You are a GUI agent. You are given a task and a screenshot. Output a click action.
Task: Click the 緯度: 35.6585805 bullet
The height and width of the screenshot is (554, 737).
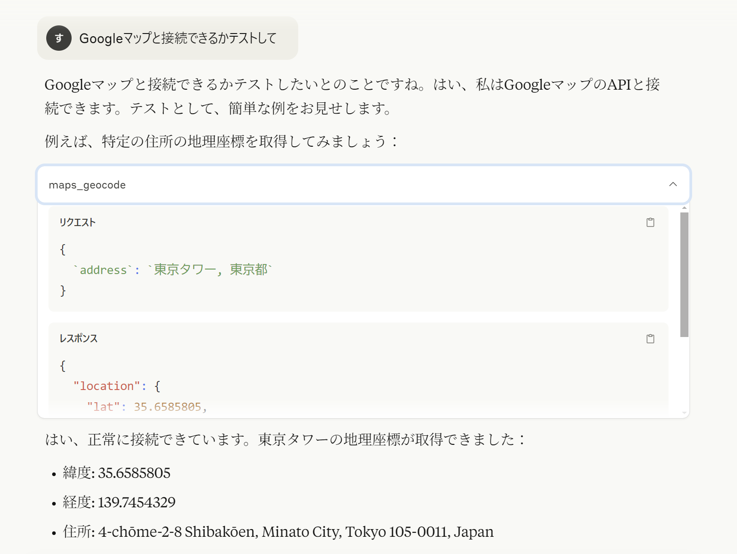pyautogui.click(x=116, y=473)
